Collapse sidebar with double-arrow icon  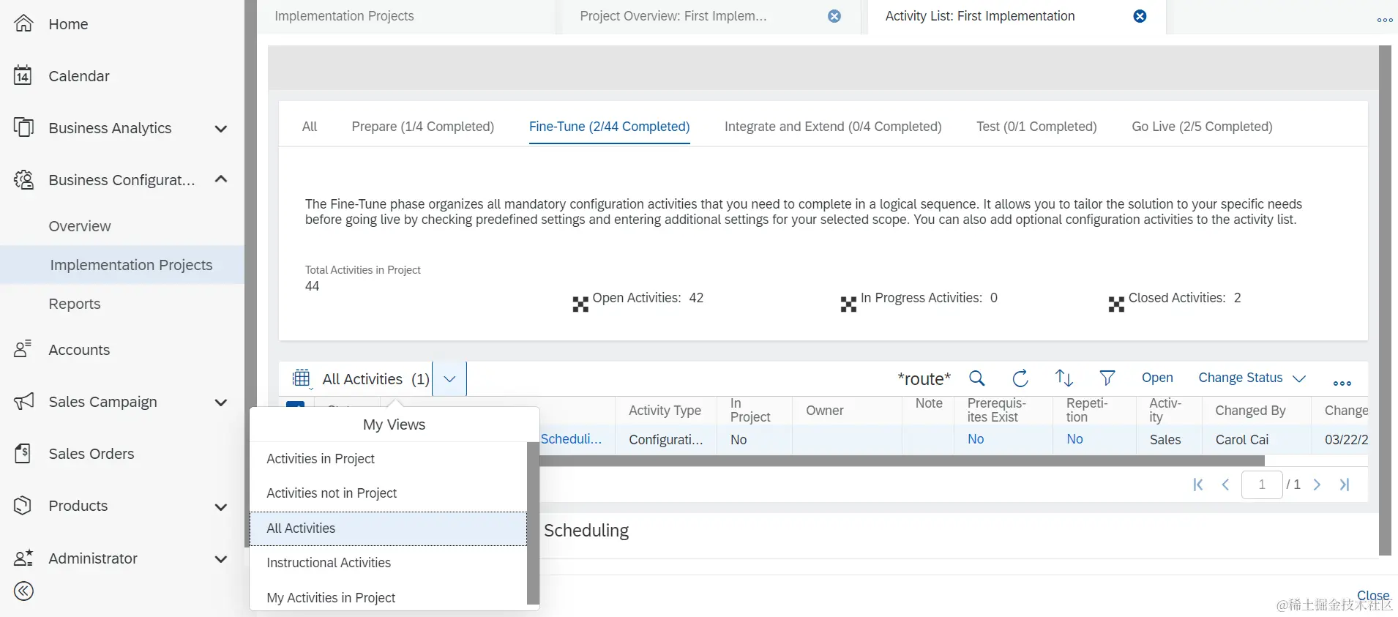tap(24, 591)
